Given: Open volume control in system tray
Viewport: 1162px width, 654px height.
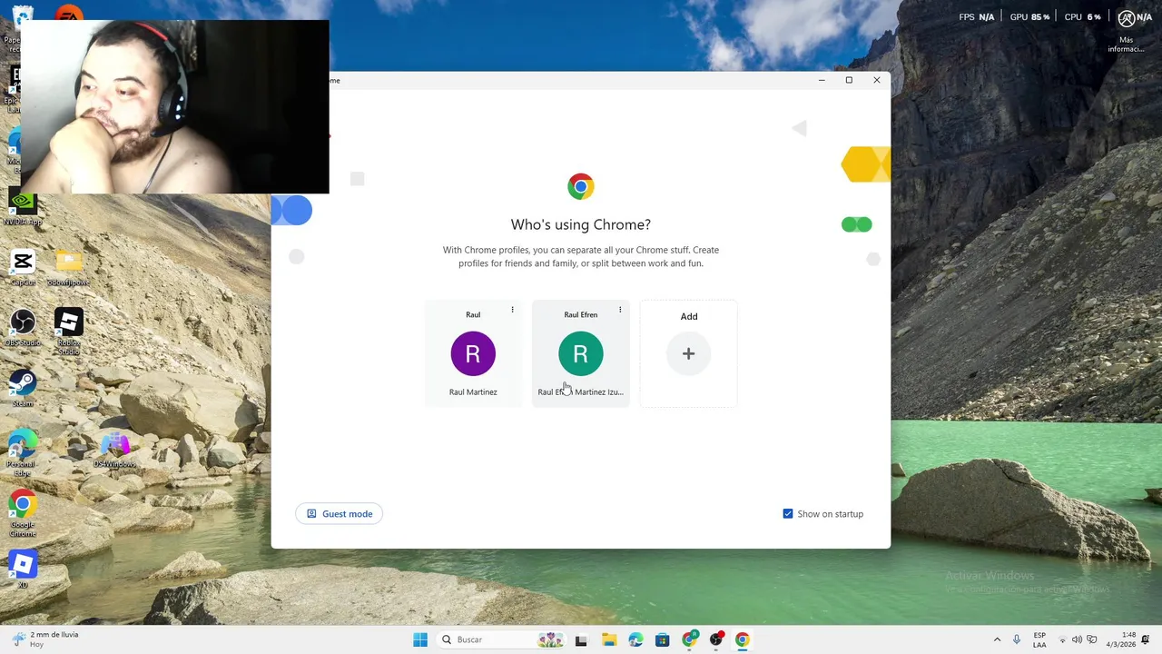Looking at the screenshot, I should tap(1077, 639).
